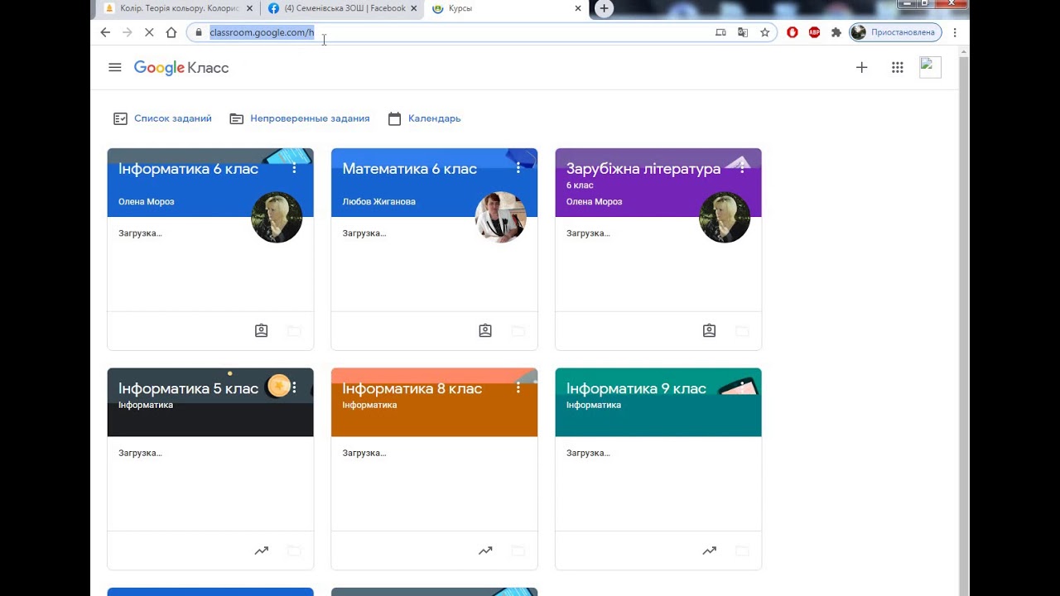Open Drive folder icon for Інформатика 6 клас
The image size is (1060, 596).
[x=294, y=331]
